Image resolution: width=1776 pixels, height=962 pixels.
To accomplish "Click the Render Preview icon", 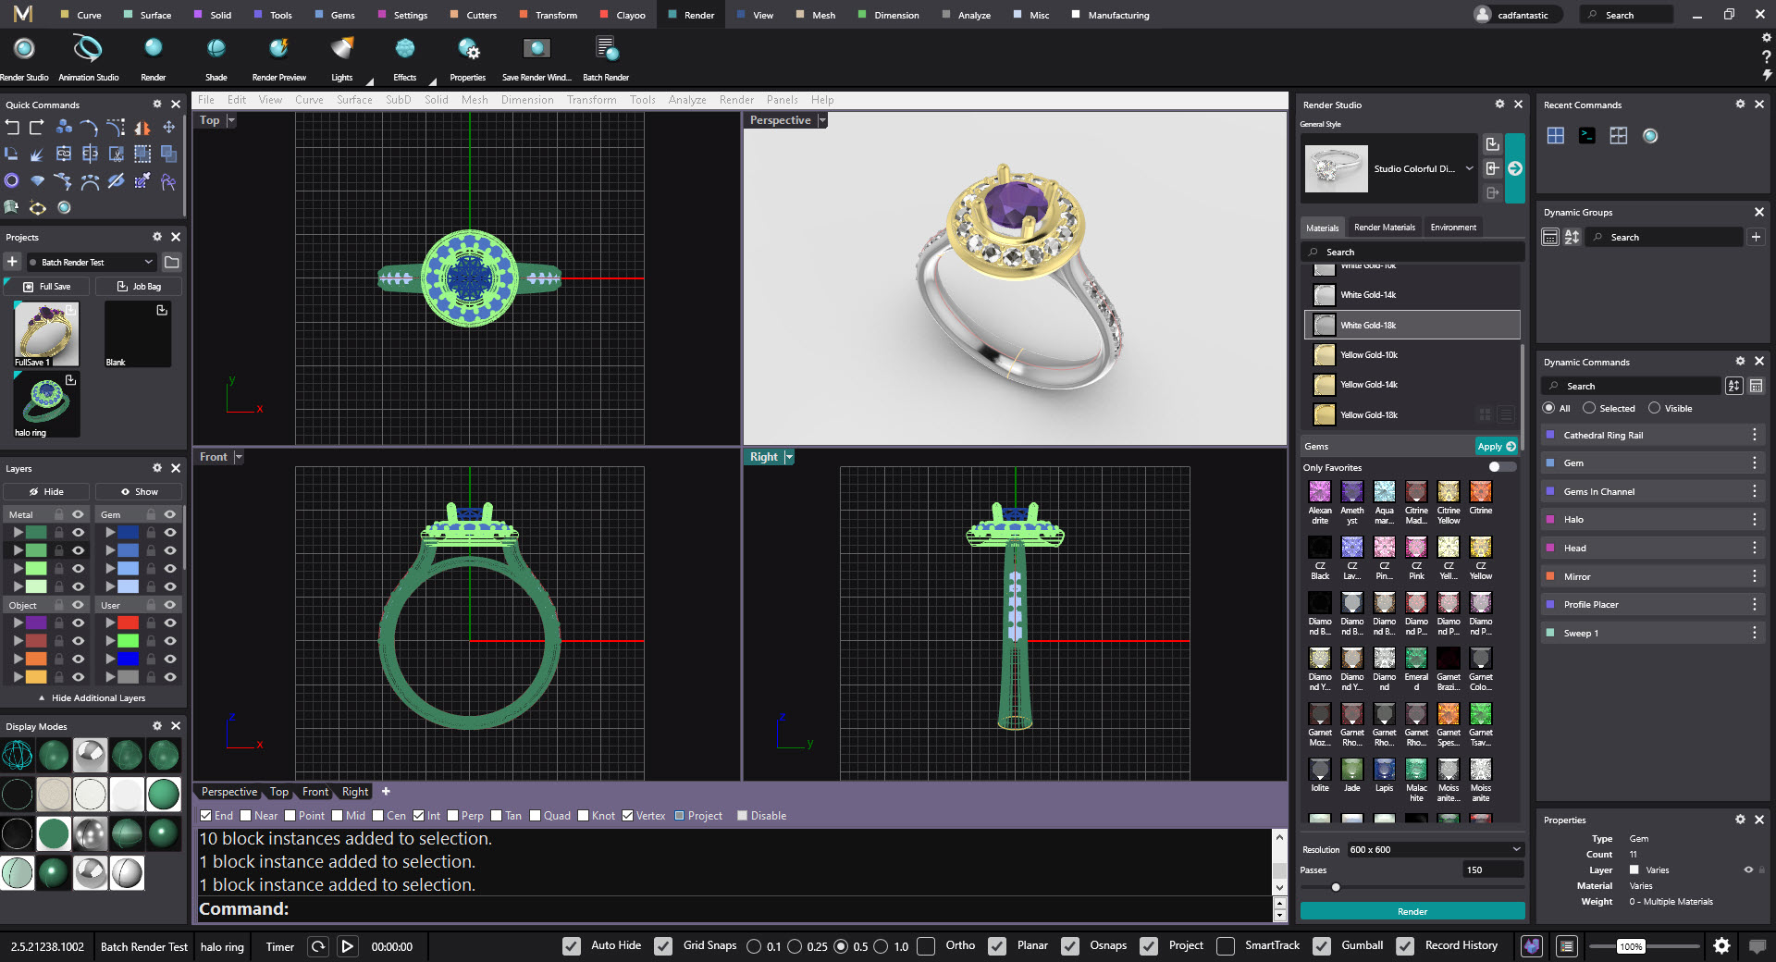I will click(x=278, y=48).
